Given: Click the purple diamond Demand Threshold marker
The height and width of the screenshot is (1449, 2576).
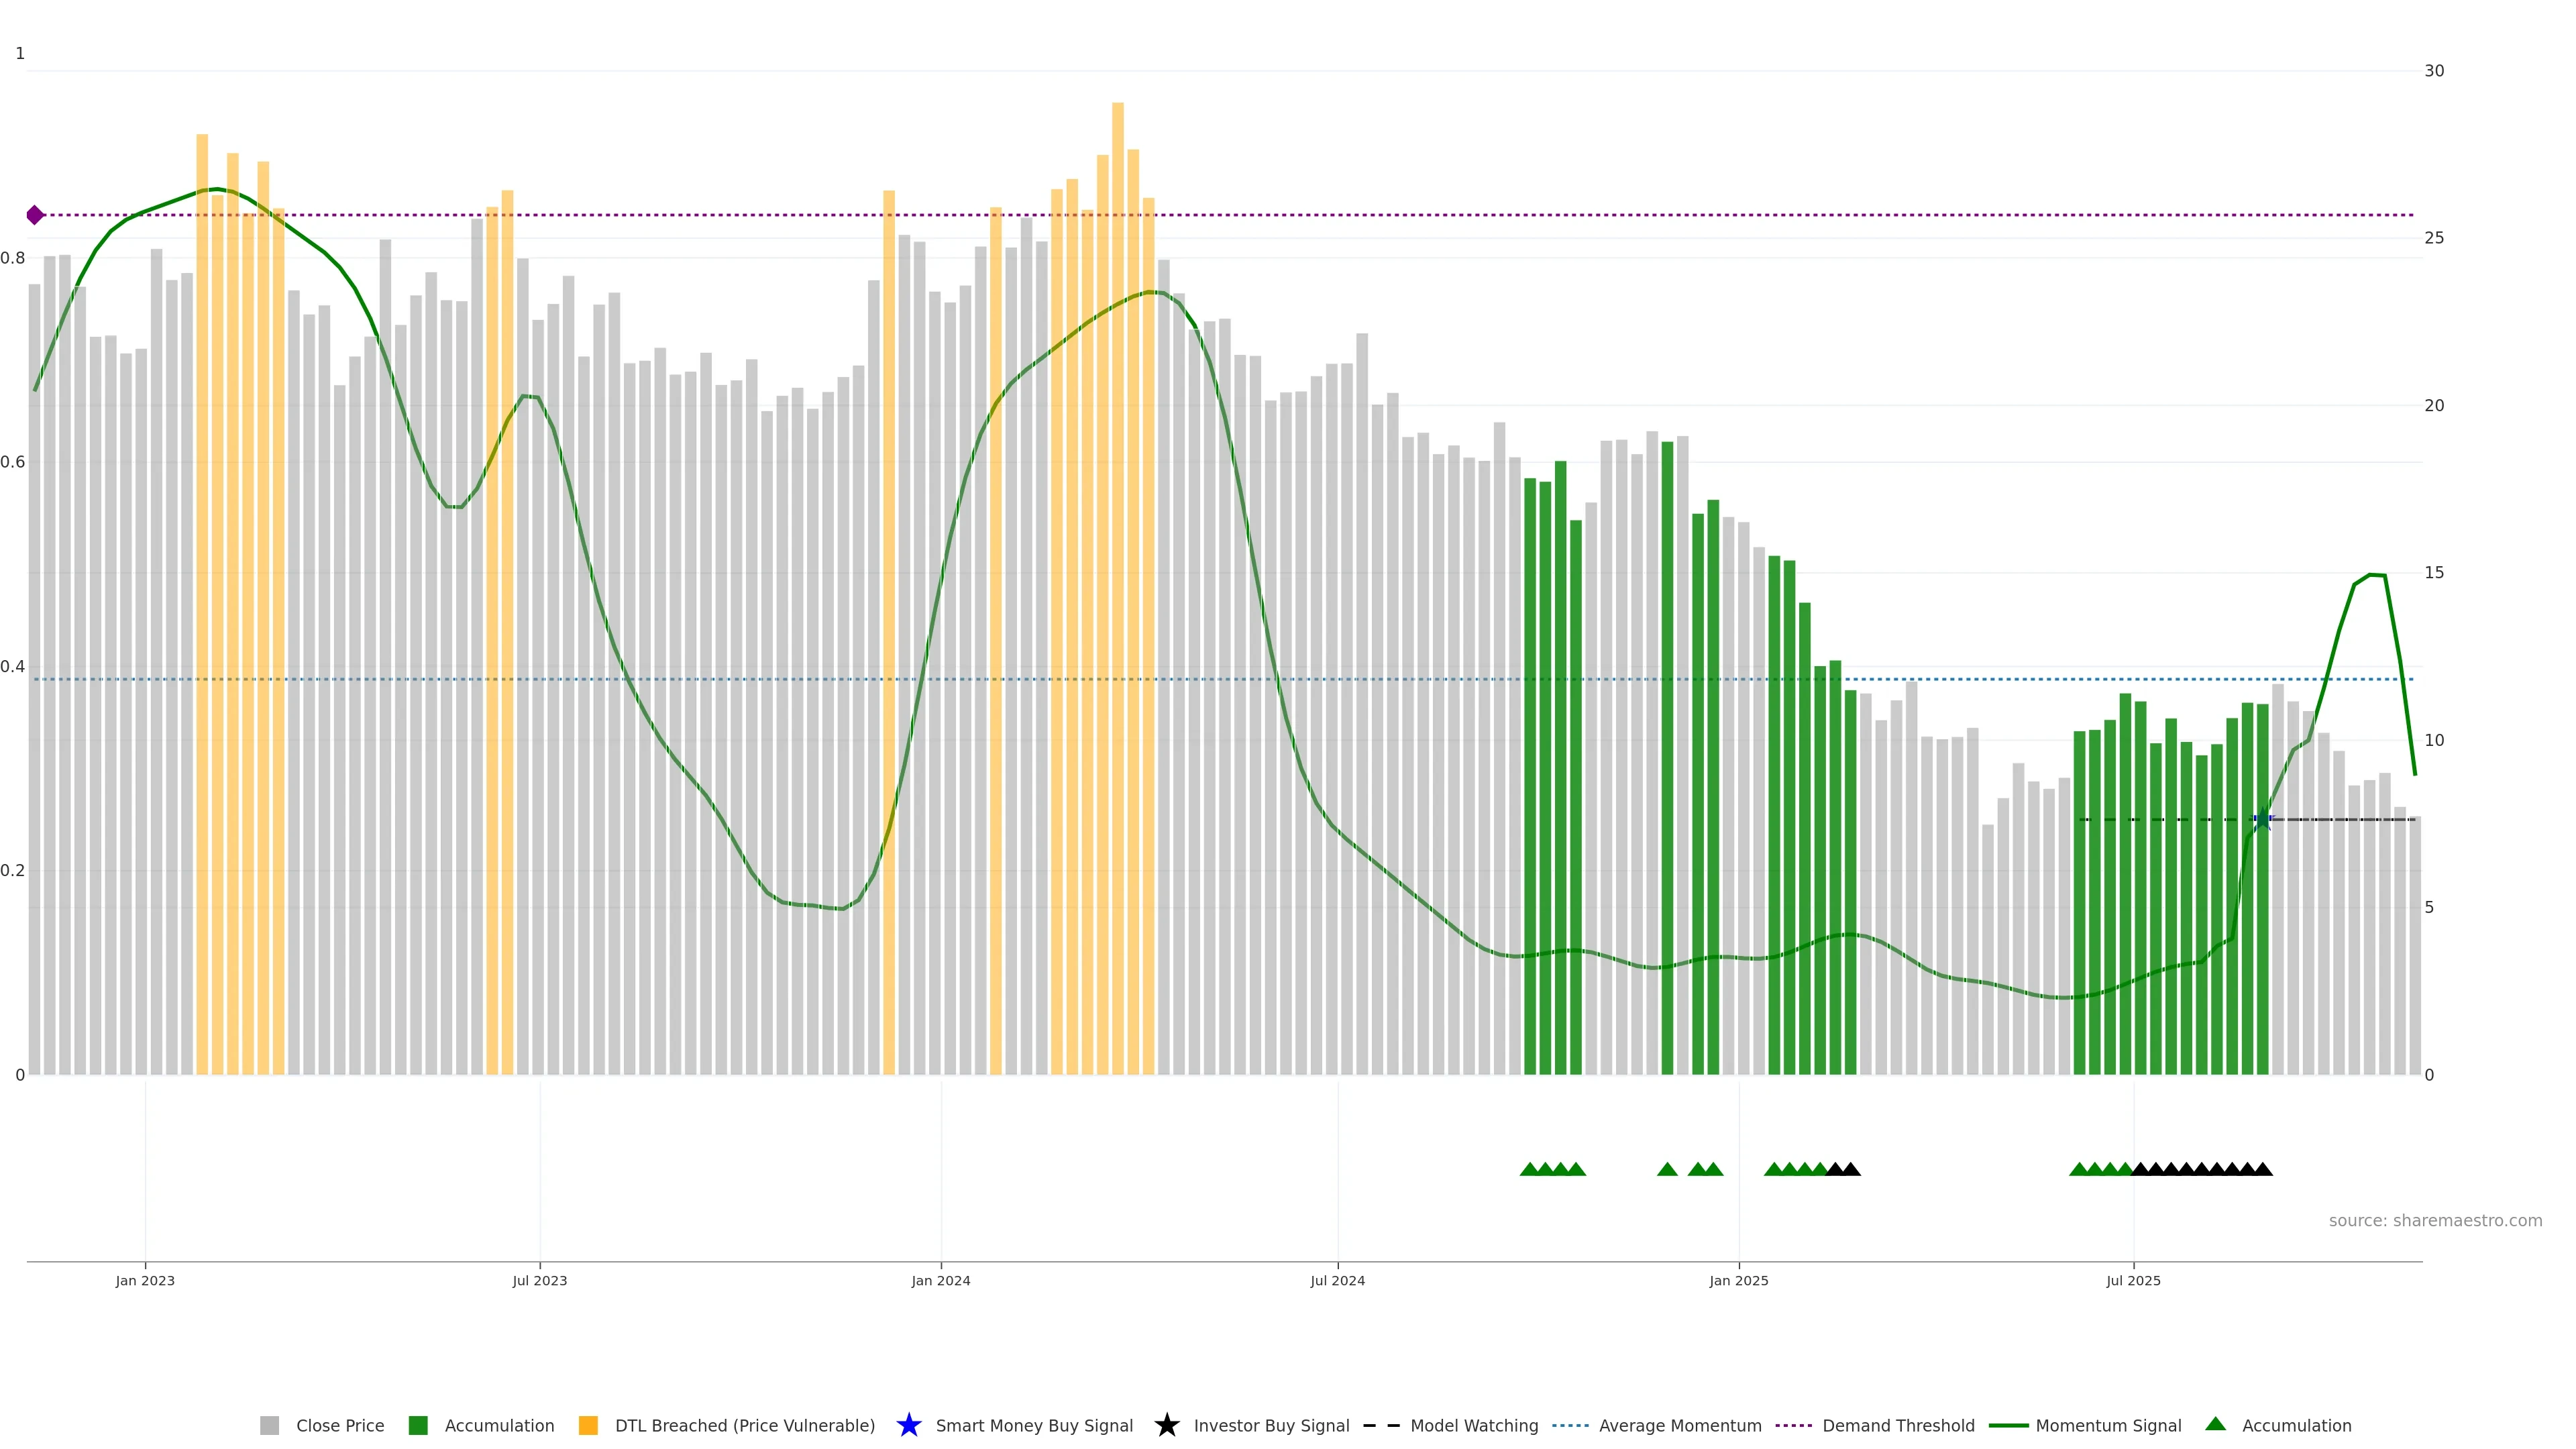Looking at the screenshot, I should click(x=35, y=215).
